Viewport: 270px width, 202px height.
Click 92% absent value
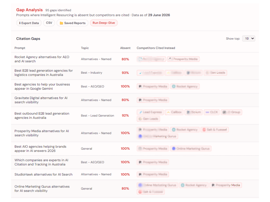click(x=125, y=115)
